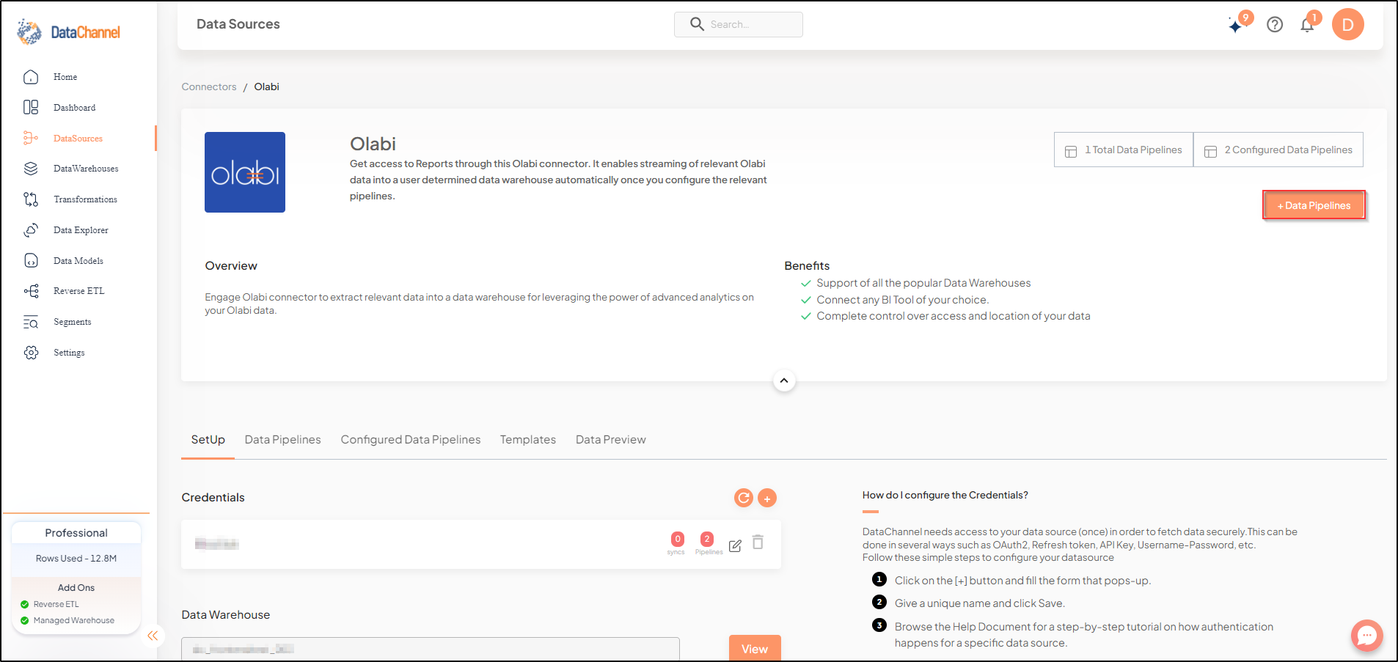Open the Settings gear icon
Screen dimensions: 1398x662
click(31, 353)
